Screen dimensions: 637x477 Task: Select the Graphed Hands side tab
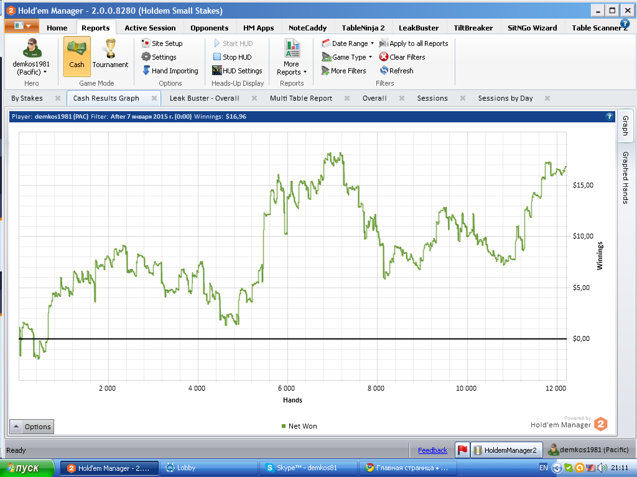625,178
